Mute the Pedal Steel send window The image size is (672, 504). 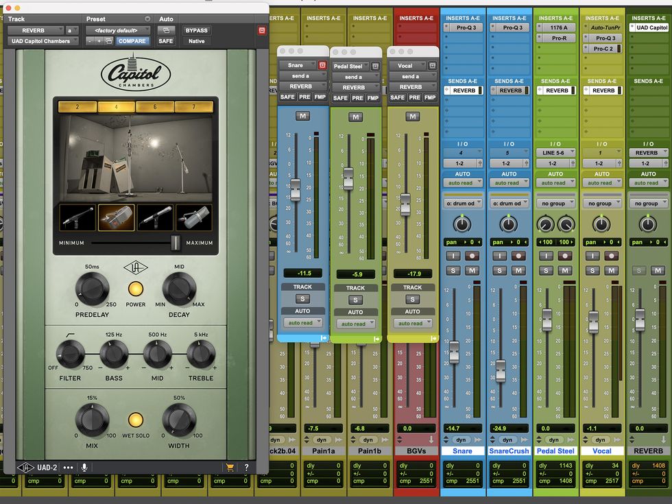pyautogui.click(x=355, y=117)
